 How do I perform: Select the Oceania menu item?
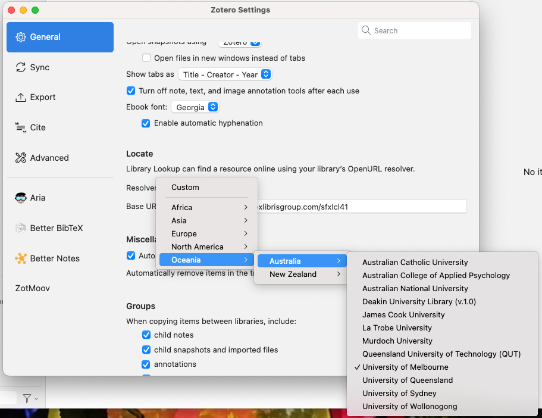click(x=206, y=260)
